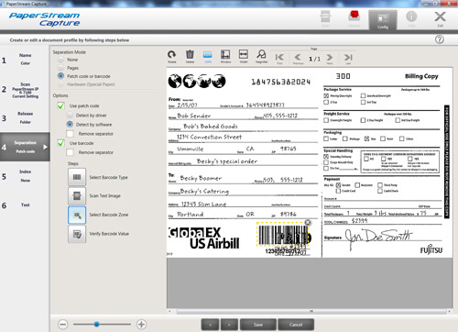458x332 pixels.
Task: Save the document profile
Action: tap(258, 325)
